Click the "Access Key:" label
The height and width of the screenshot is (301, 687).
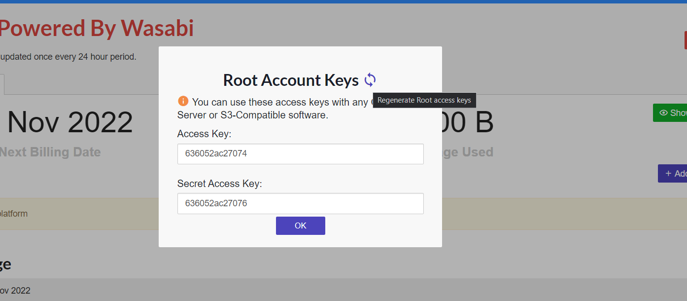pos(204,134)
